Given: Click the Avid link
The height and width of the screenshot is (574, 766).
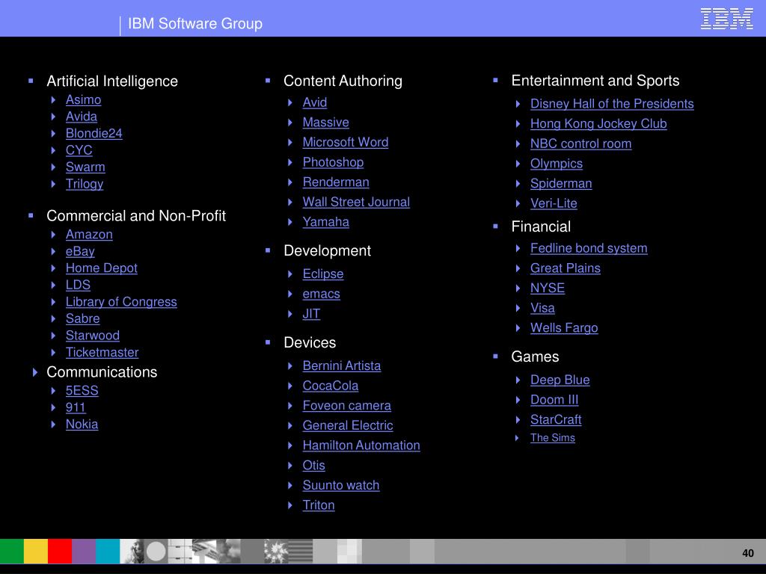Looking at the screenshot, I should [x=315, y=102].
